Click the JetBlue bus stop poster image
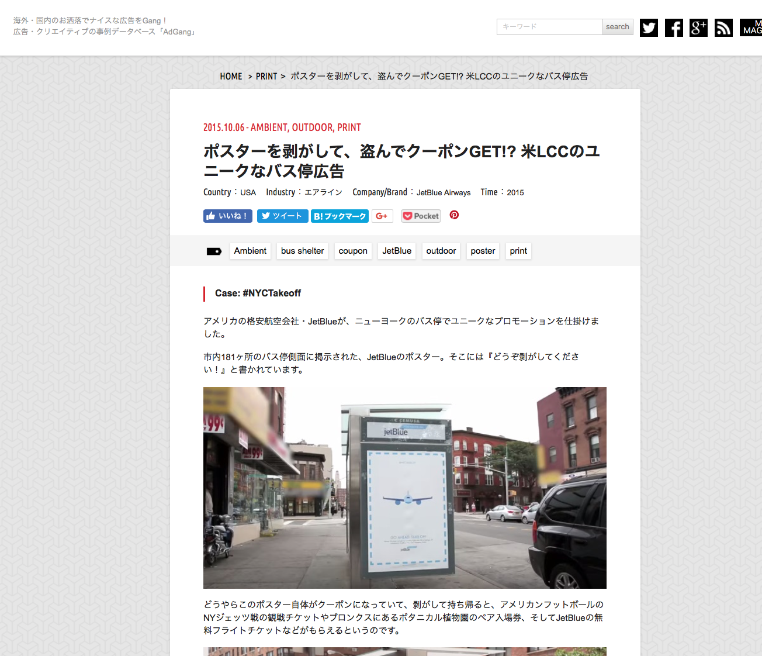The image size is (762, 656). pos(405,488)
